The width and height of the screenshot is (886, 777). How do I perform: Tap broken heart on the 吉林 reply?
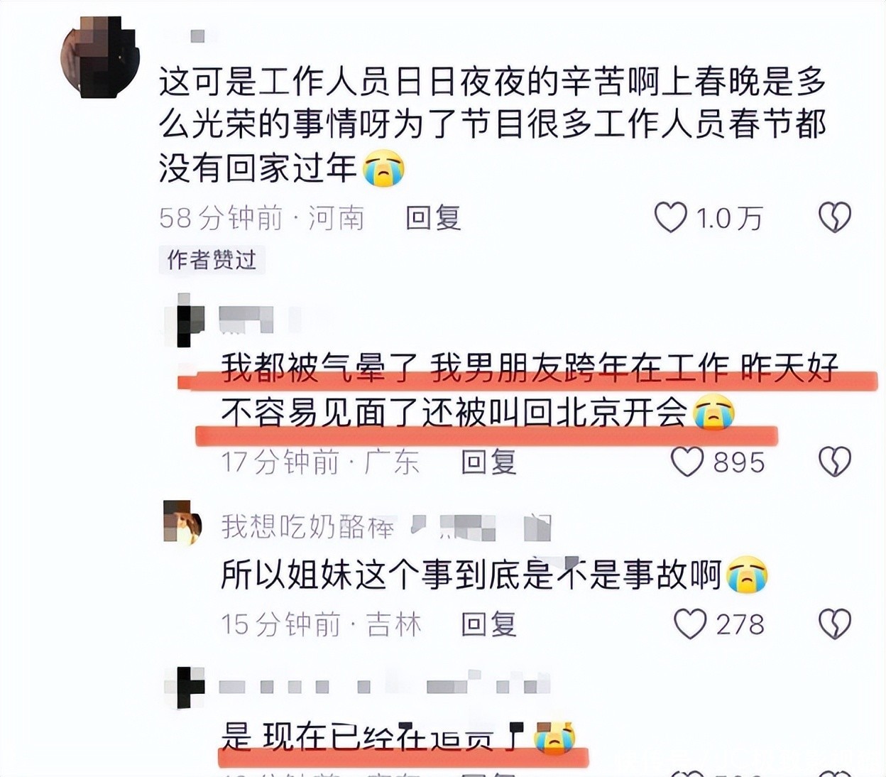point(835,624)
